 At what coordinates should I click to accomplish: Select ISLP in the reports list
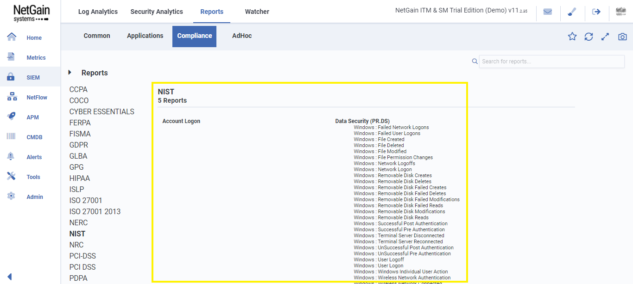click(x=77, y=189)
